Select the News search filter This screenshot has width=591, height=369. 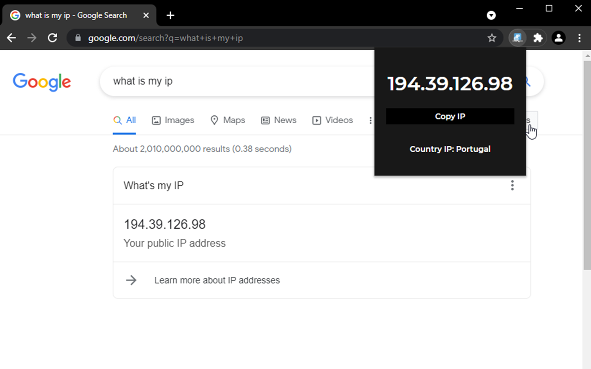(278, 120)
